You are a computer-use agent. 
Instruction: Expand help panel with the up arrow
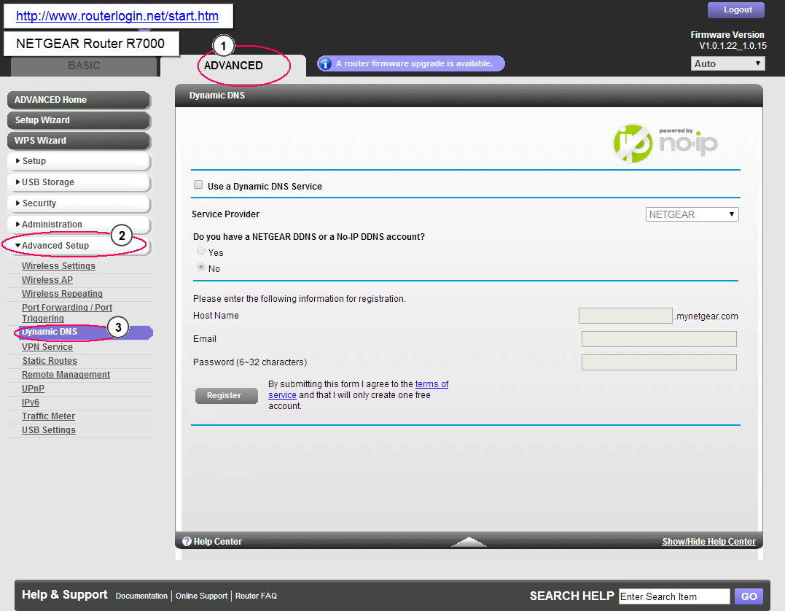(x=469, y=541)
